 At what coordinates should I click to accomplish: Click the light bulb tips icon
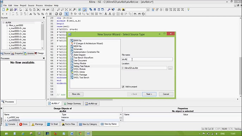(x=188, y=10)
